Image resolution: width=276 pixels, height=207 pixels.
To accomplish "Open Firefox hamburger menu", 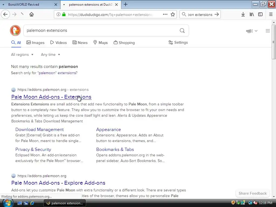I will 271,15.
